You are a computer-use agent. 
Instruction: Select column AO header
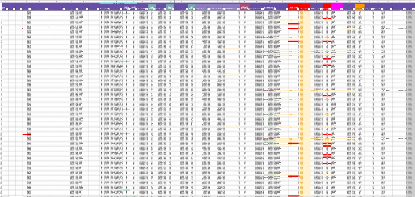coord(337,1)
